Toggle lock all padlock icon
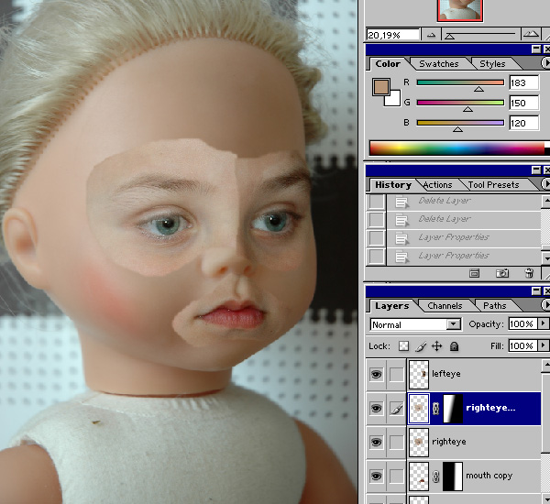Screen dimensions: 550x504 [x=455, y=346]
